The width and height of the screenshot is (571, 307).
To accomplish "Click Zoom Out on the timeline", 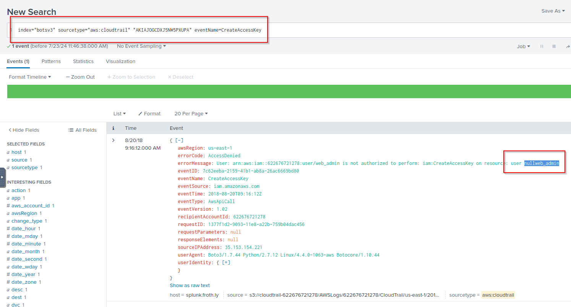I will (x=80, y=77).
